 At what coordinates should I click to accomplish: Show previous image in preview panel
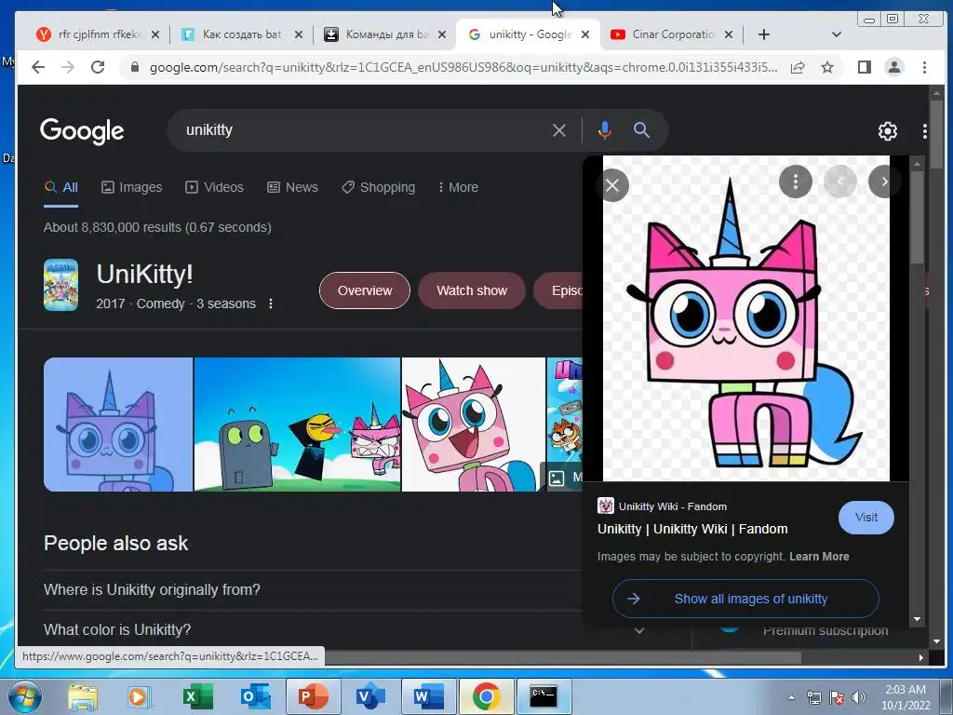840,182
